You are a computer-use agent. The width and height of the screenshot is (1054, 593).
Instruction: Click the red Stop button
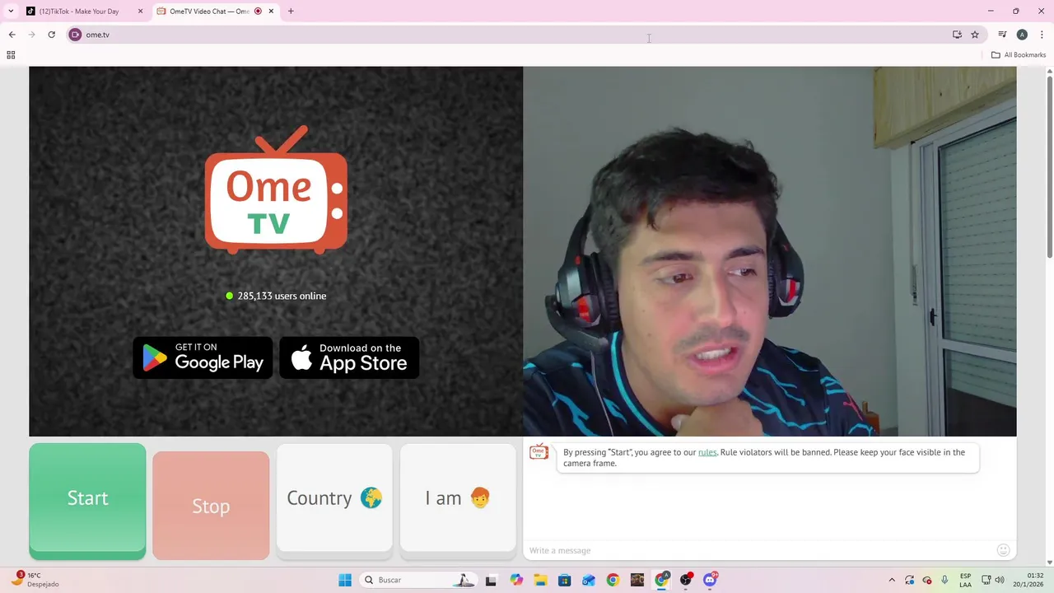(211, 505)
